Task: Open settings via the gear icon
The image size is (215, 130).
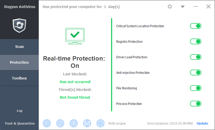Action: [x=170, y=7]
